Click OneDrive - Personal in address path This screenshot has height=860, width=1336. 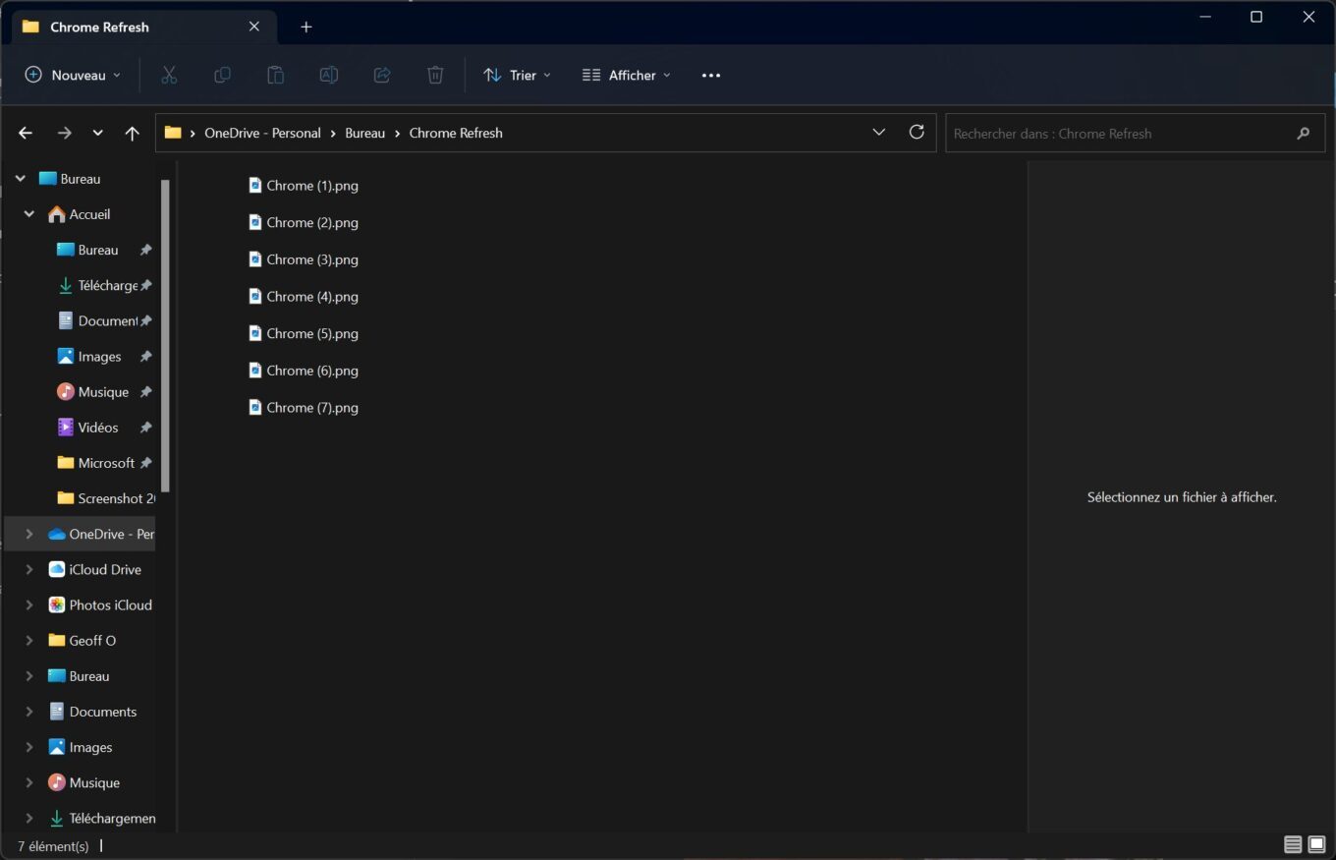[262, 133]
